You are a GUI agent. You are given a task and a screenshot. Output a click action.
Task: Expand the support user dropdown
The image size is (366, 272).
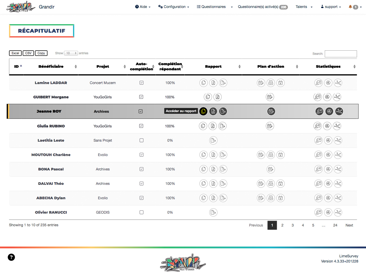coord(331,7)
